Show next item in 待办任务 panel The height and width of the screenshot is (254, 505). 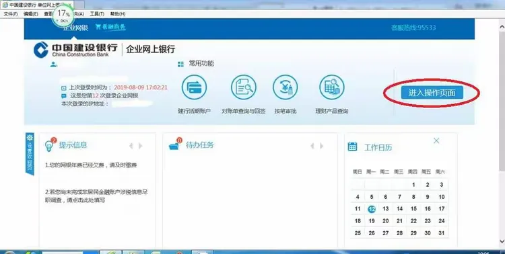321,146
